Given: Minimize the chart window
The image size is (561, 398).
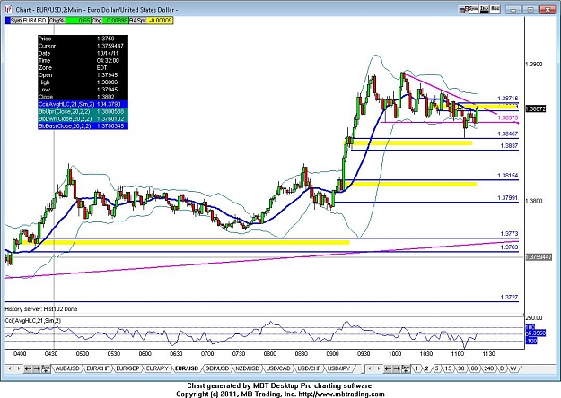Looking at the screenshot, I should point(513,10).
